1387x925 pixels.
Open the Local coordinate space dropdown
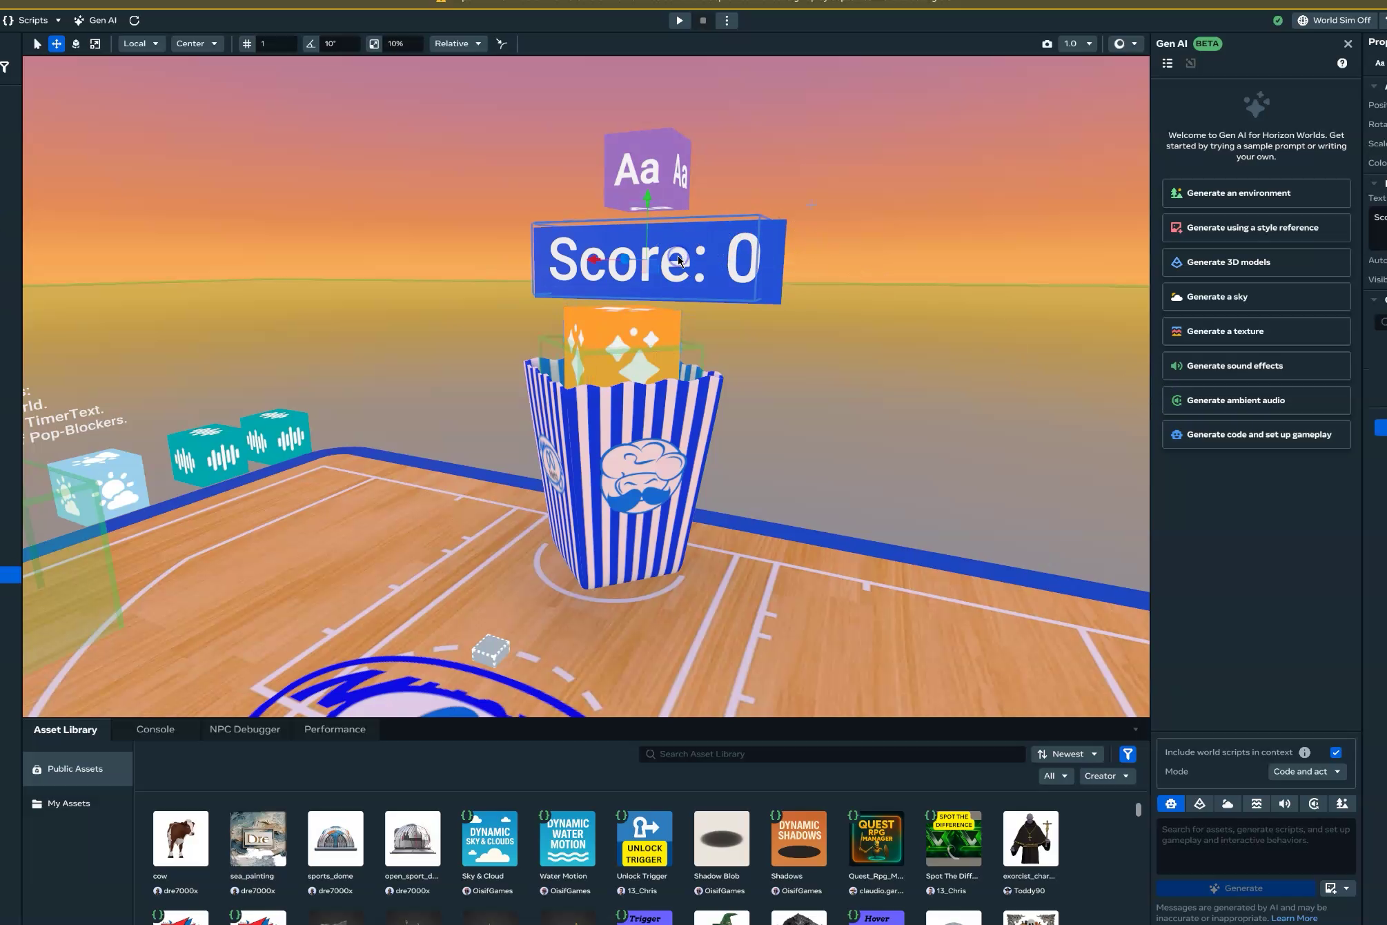point(141,43)
